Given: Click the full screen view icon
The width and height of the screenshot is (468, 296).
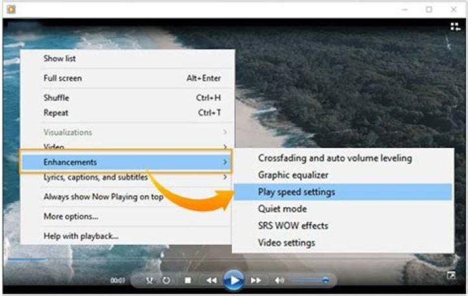Looking at the screenshot, I should tap(451, 275).
